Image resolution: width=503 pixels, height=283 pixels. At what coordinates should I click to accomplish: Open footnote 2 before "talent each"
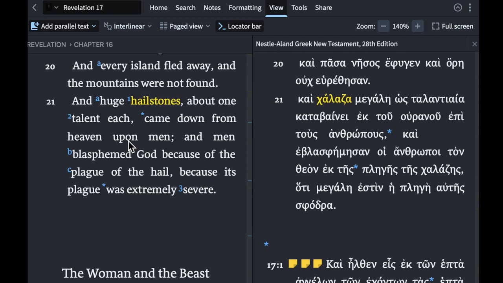69,116
